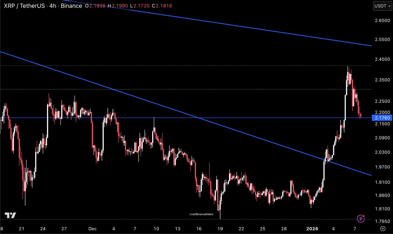Open chart settings hexagon gear icon
Viewport: 393px width, 234px height.
(x=383, y=228)
